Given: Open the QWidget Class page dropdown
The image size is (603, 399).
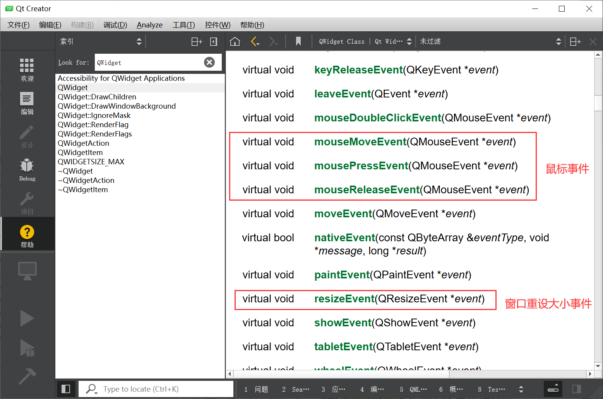Looking at the screenshot, I should click(365, 41).
